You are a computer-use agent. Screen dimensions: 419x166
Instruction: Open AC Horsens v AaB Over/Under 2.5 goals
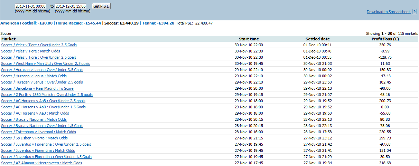tap(43, 101)
